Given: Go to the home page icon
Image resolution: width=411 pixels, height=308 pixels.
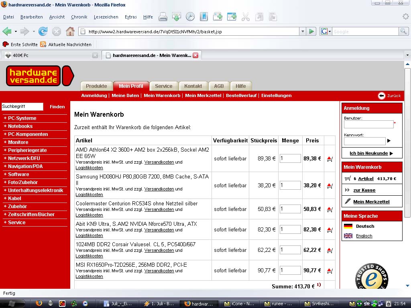Looking at the screenshot, I should (70, 31).
